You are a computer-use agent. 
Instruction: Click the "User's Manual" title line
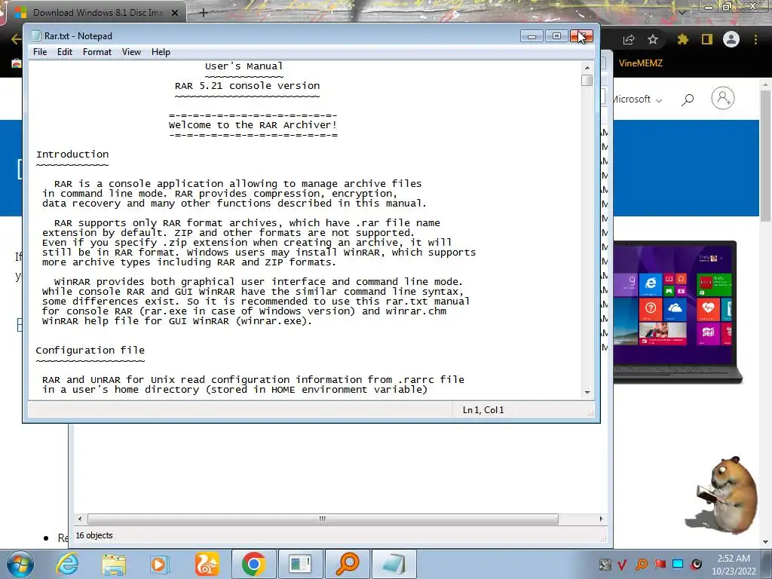click(244, 66)
